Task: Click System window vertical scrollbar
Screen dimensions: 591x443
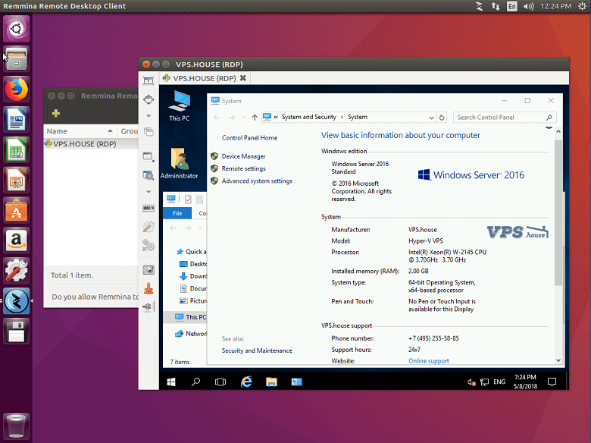Action: pyautogui.click(x=558, y=212)
